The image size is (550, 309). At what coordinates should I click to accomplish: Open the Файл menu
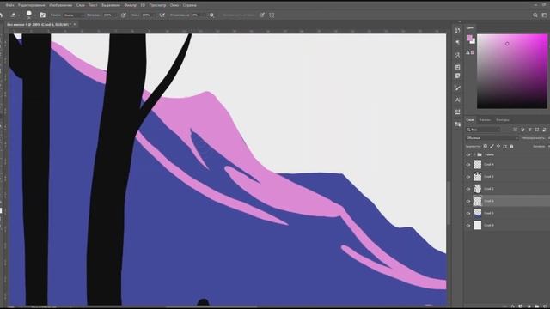tap(9, 5)
